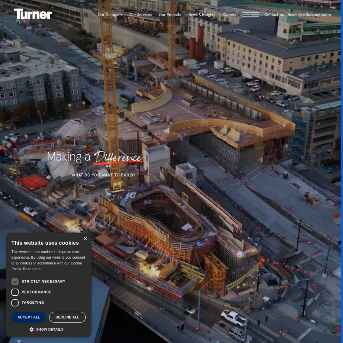Image resolution: width=343 pixels, height=343 pixels.
Task: Follow the Become a Subcontractor link
Action: point(309,14)
